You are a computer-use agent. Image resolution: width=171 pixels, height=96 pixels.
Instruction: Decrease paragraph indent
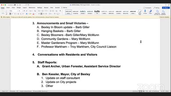pos(50,11)
